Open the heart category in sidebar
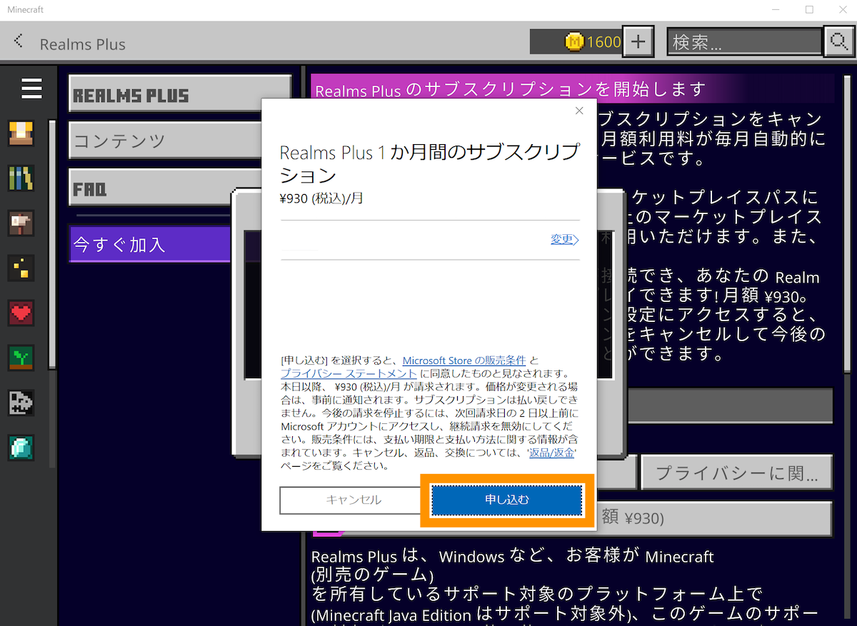This screenshot has height=626, width=857. tap(21, 313)
